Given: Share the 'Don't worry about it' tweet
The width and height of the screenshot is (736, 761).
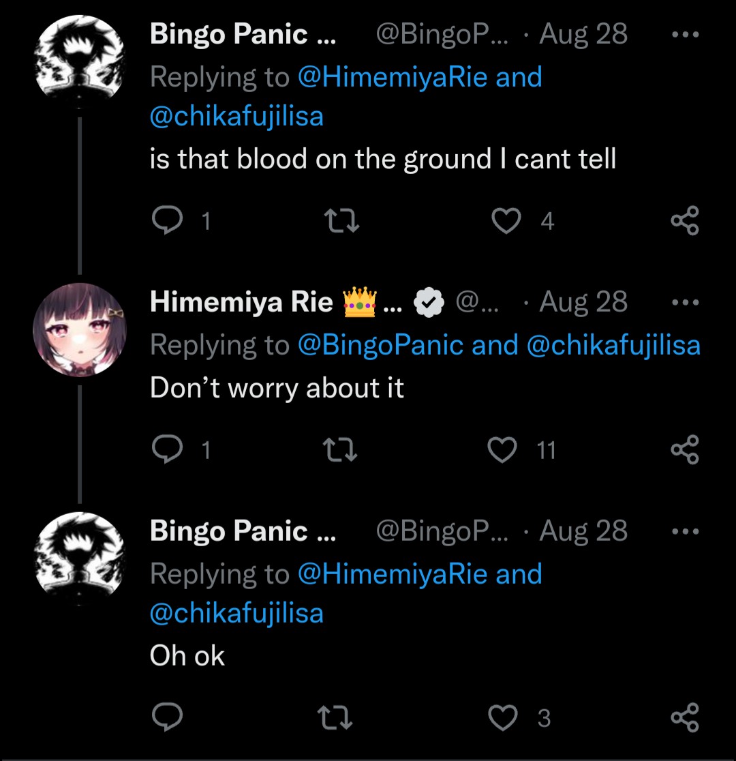Looking at the screenshot, I should coord(684,449).
